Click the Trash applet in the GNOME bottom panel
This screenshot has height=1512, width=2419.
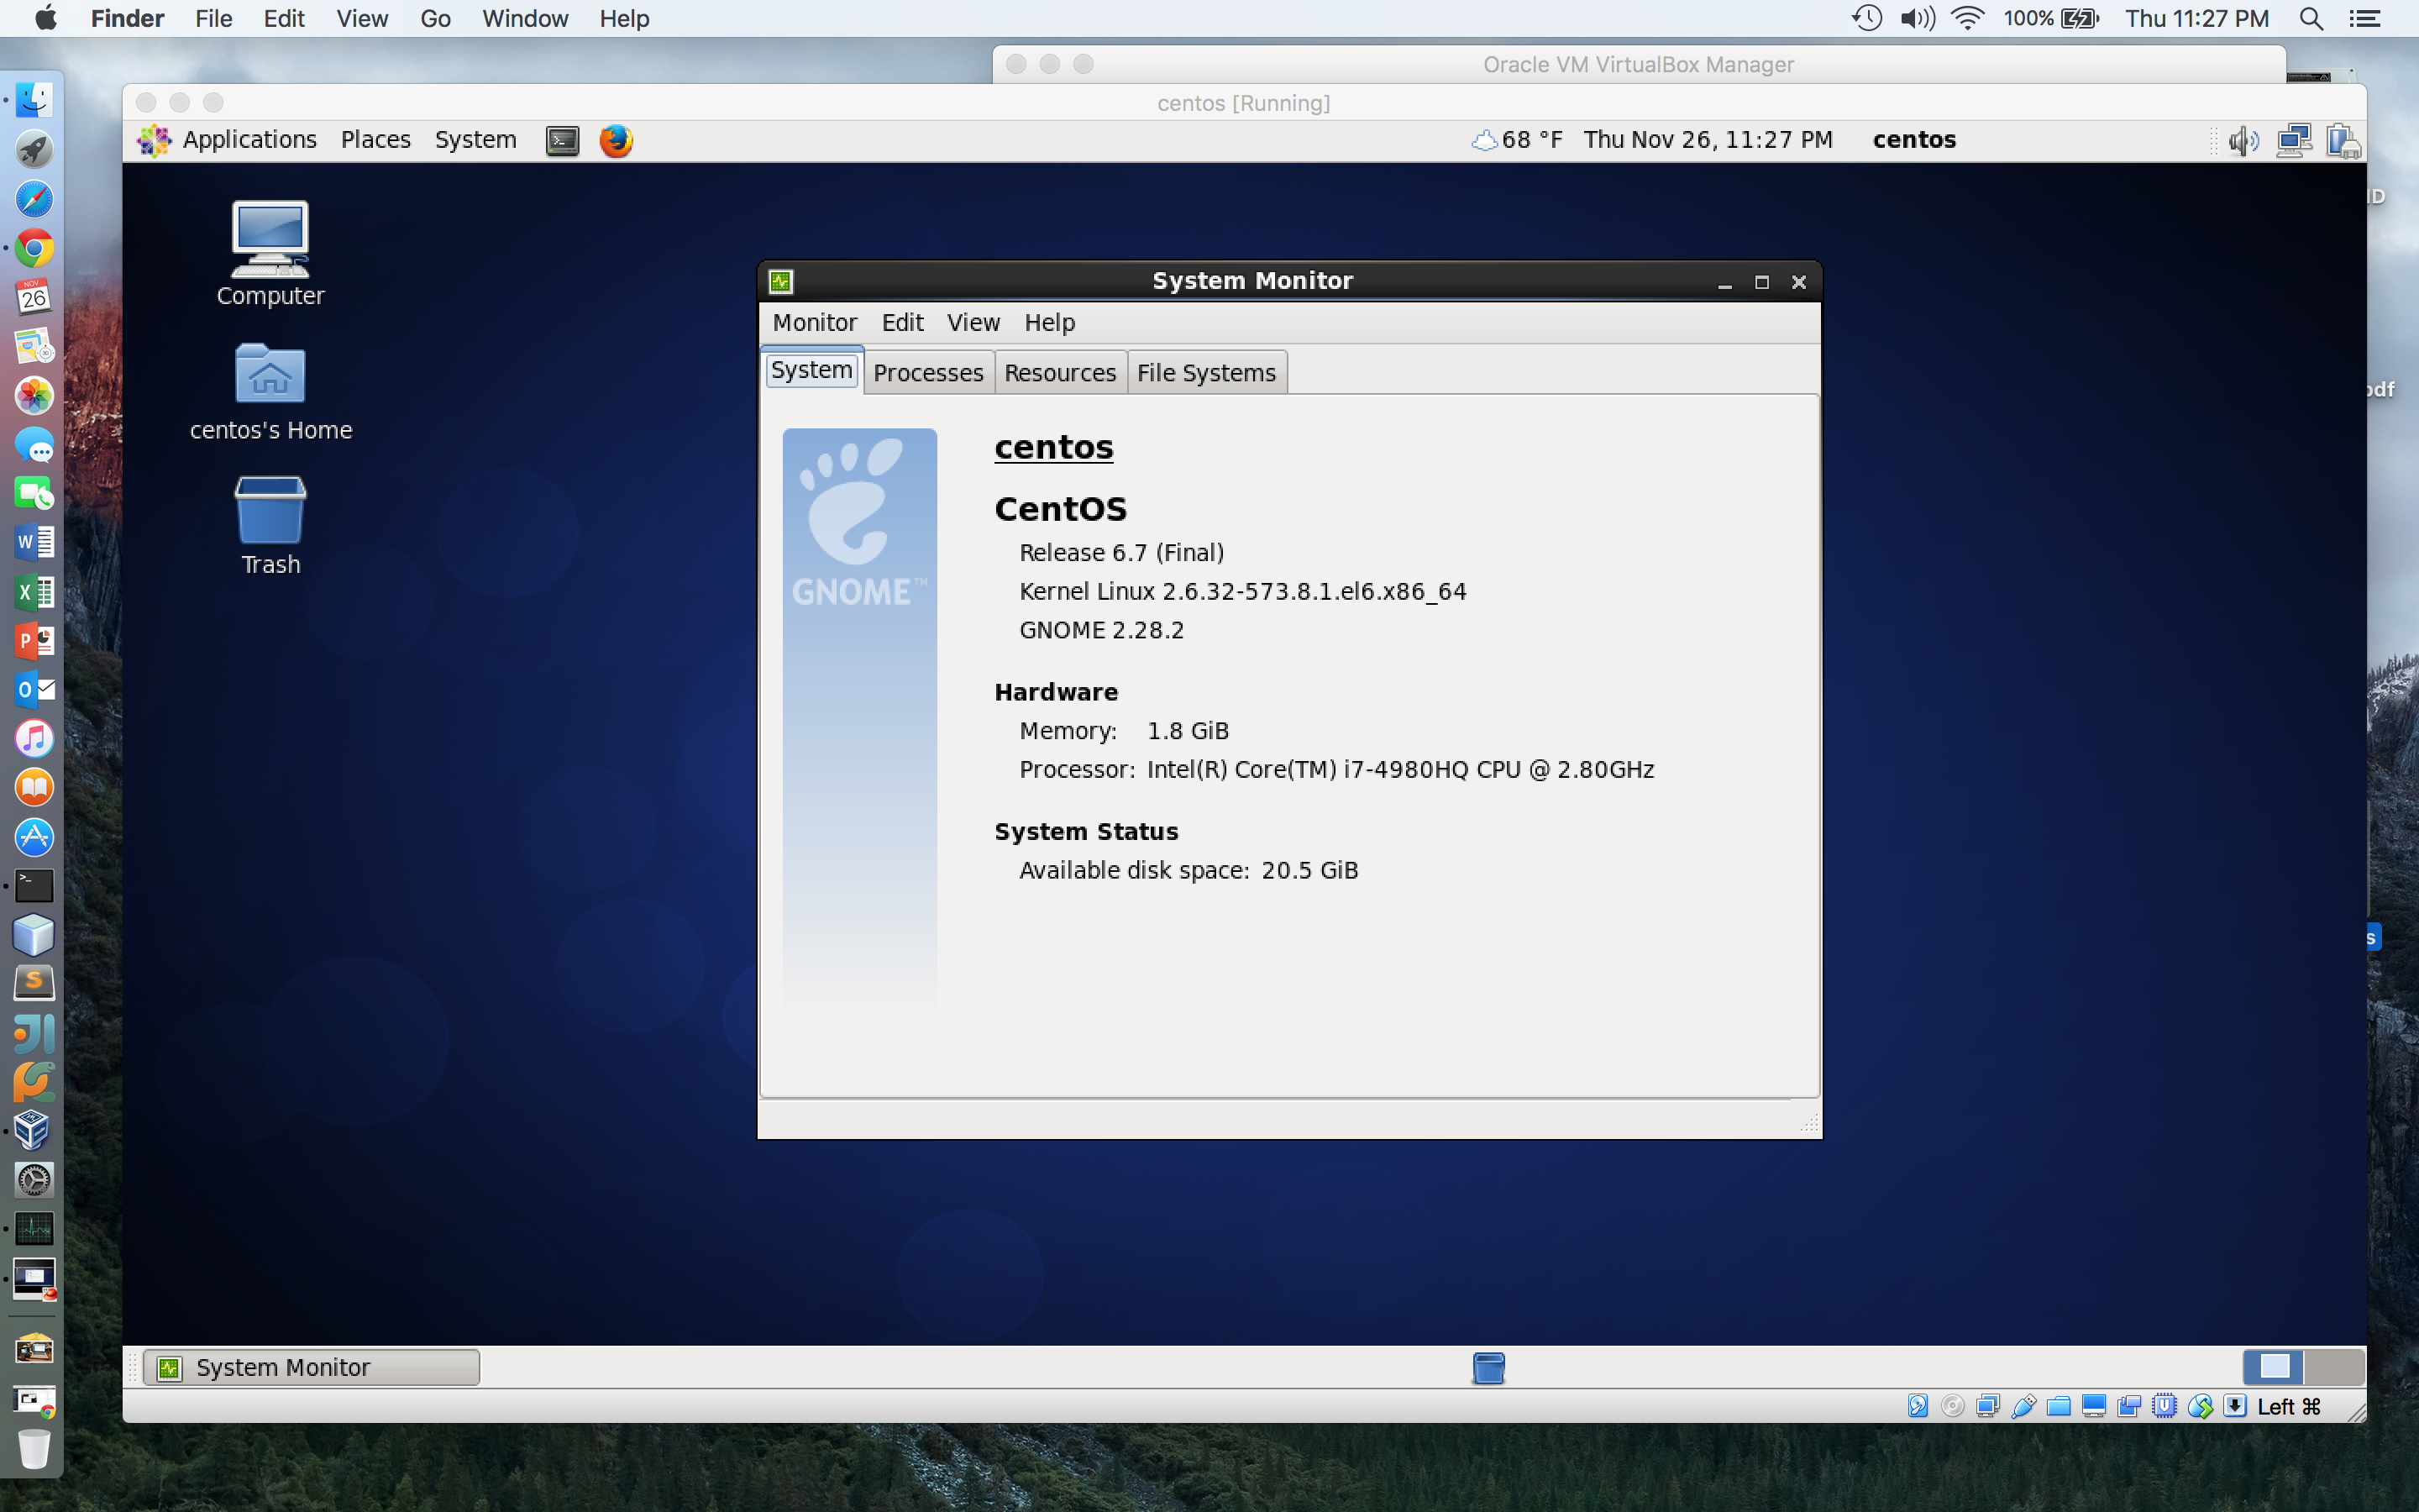tap(1488, 1367)
